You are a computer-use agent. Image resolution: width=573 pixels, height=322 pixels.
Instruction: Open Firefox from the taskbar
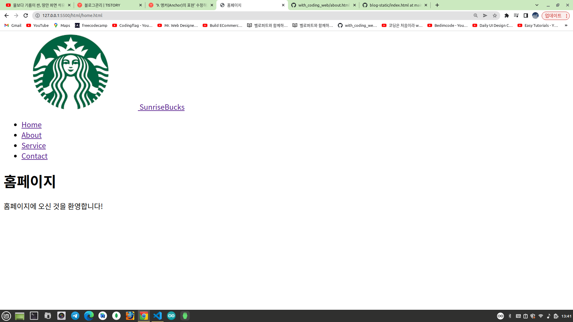pyautogui.click(x=130, y=316)
